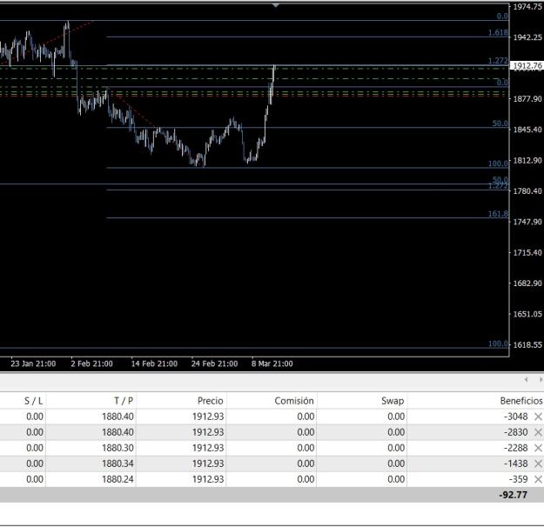Click the -2288 profit value
This screenshot has width=544, height=527.
(x=516, y=448)
